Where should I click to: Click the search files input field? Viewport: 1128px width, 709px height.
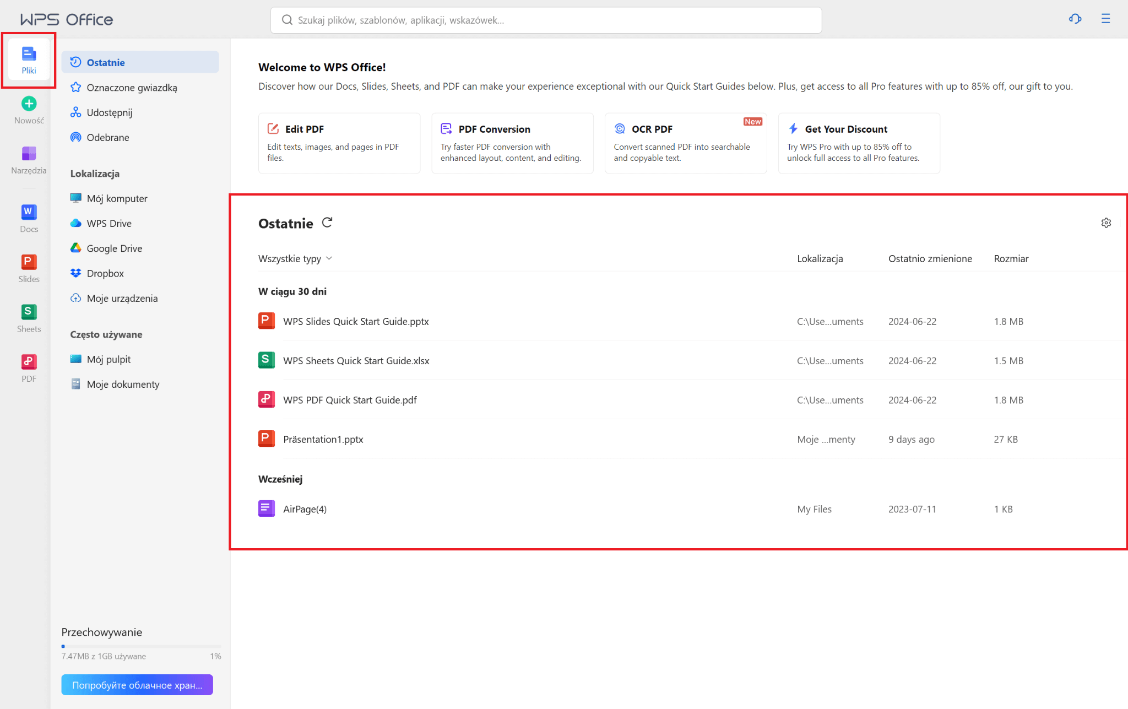545,20
